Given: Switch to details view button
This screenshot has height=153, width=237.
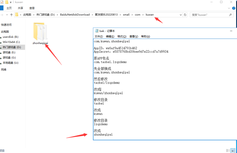Looking at the screenshot, I should pos(228,150).
